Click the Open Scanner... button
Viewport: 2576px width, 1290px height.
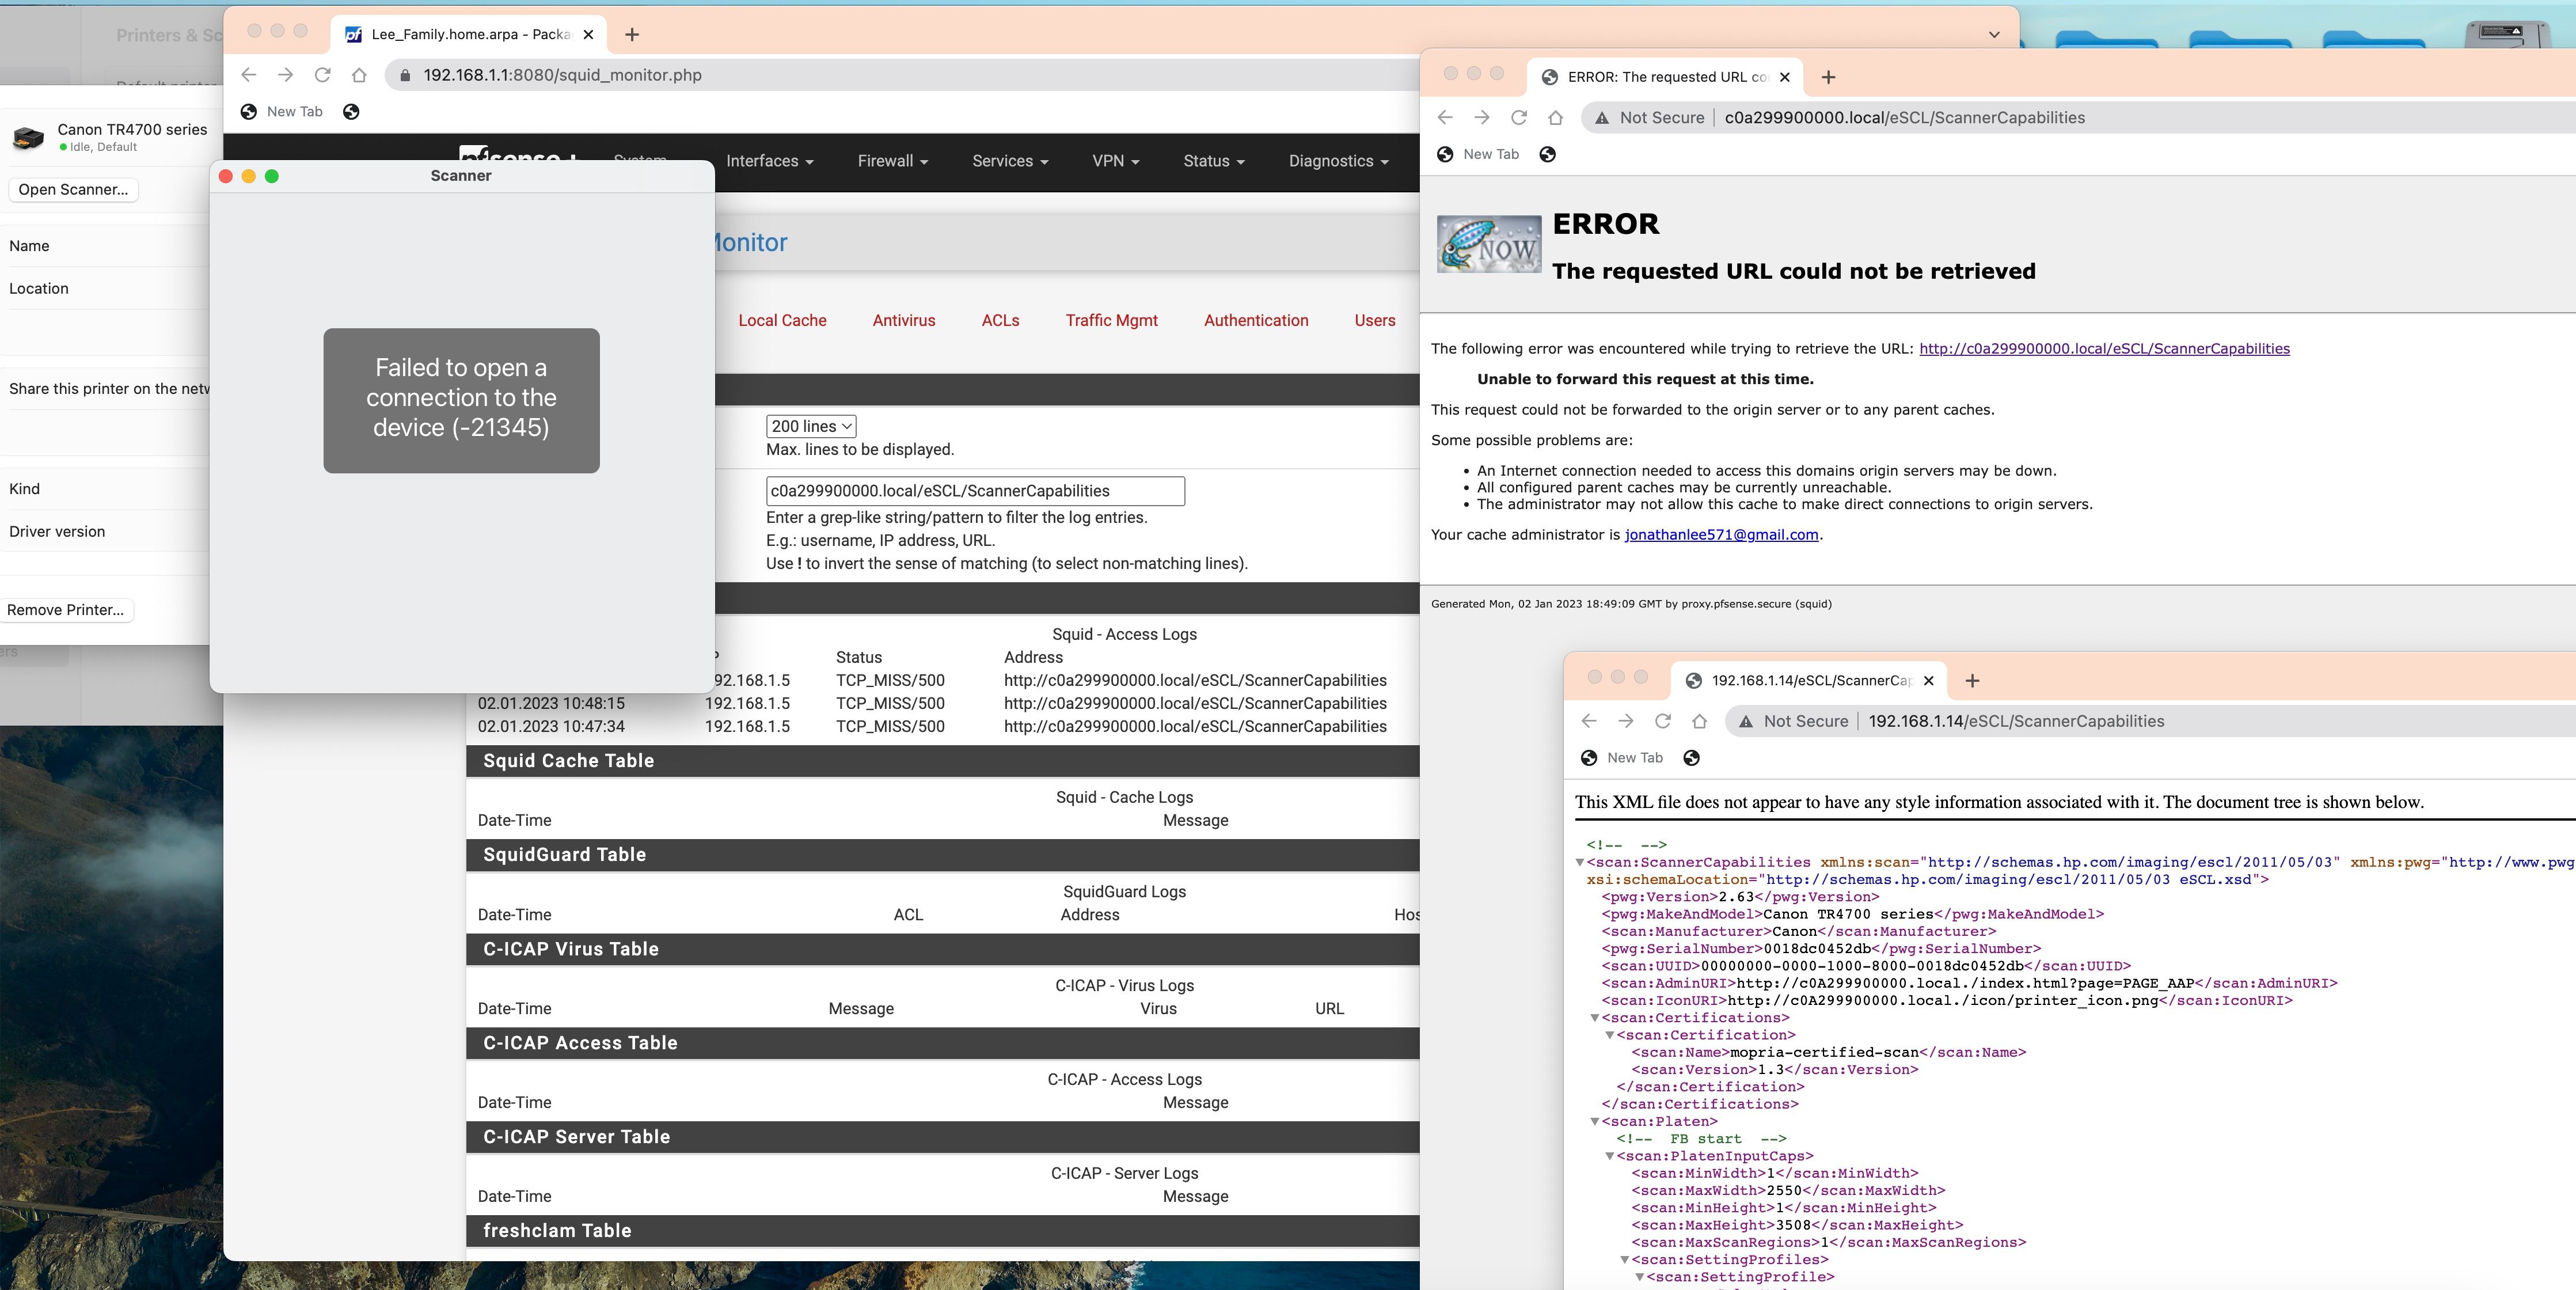pos(73,189)
